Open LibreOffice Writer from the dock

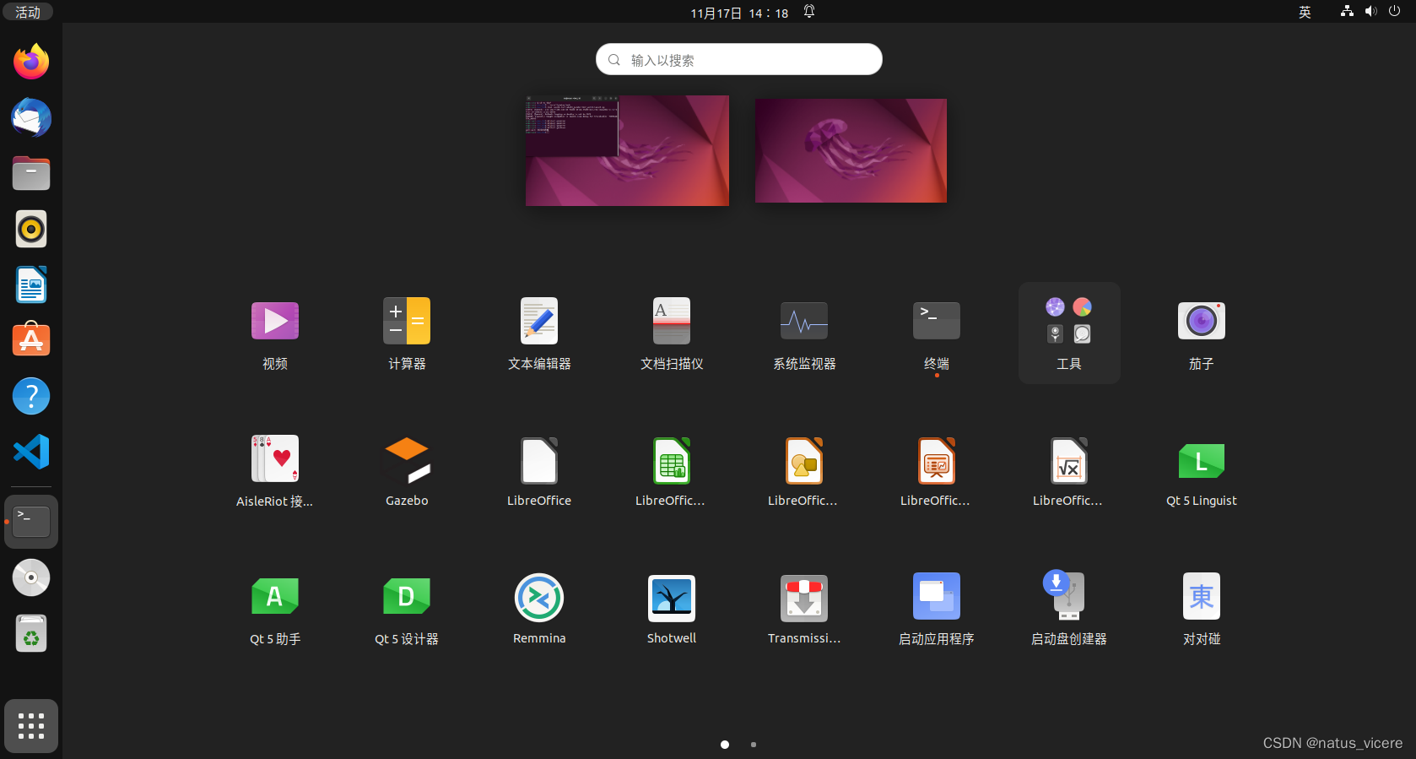(x=31, y=285)
